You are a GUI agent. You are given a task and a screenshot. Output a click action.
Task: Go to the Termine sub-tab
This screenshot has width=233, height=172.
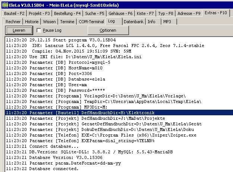pyautogui.click(x=67, y=22)
